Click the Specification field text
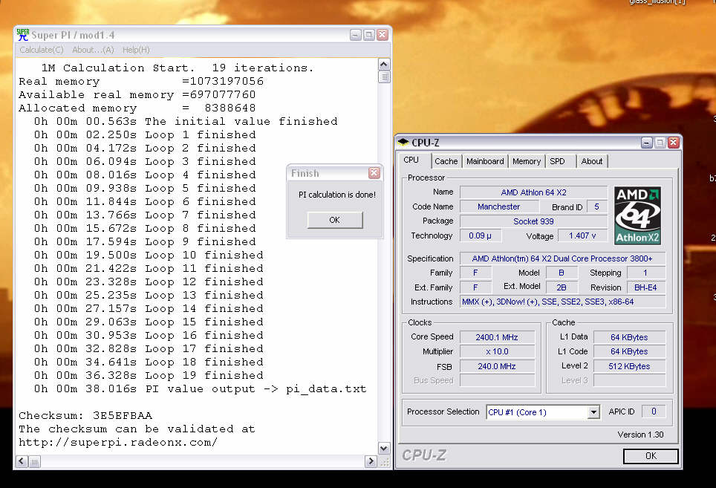Image resolution: width=716 pixels, height=488 pixels. [x=562, y=258]
